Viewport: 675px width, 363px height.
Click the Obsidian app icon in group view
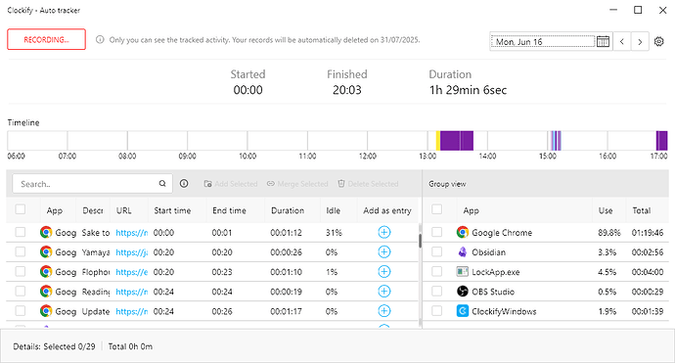point(463,251)
